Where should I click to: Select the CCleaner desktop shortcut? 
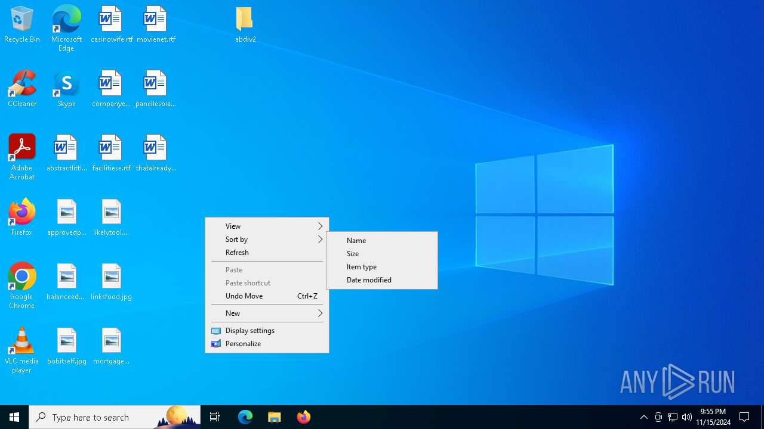tap(22, 89)
